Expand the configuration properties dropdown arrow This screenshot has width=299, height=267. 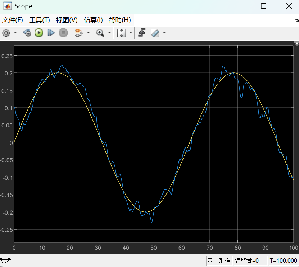click(x=15, y=33)
